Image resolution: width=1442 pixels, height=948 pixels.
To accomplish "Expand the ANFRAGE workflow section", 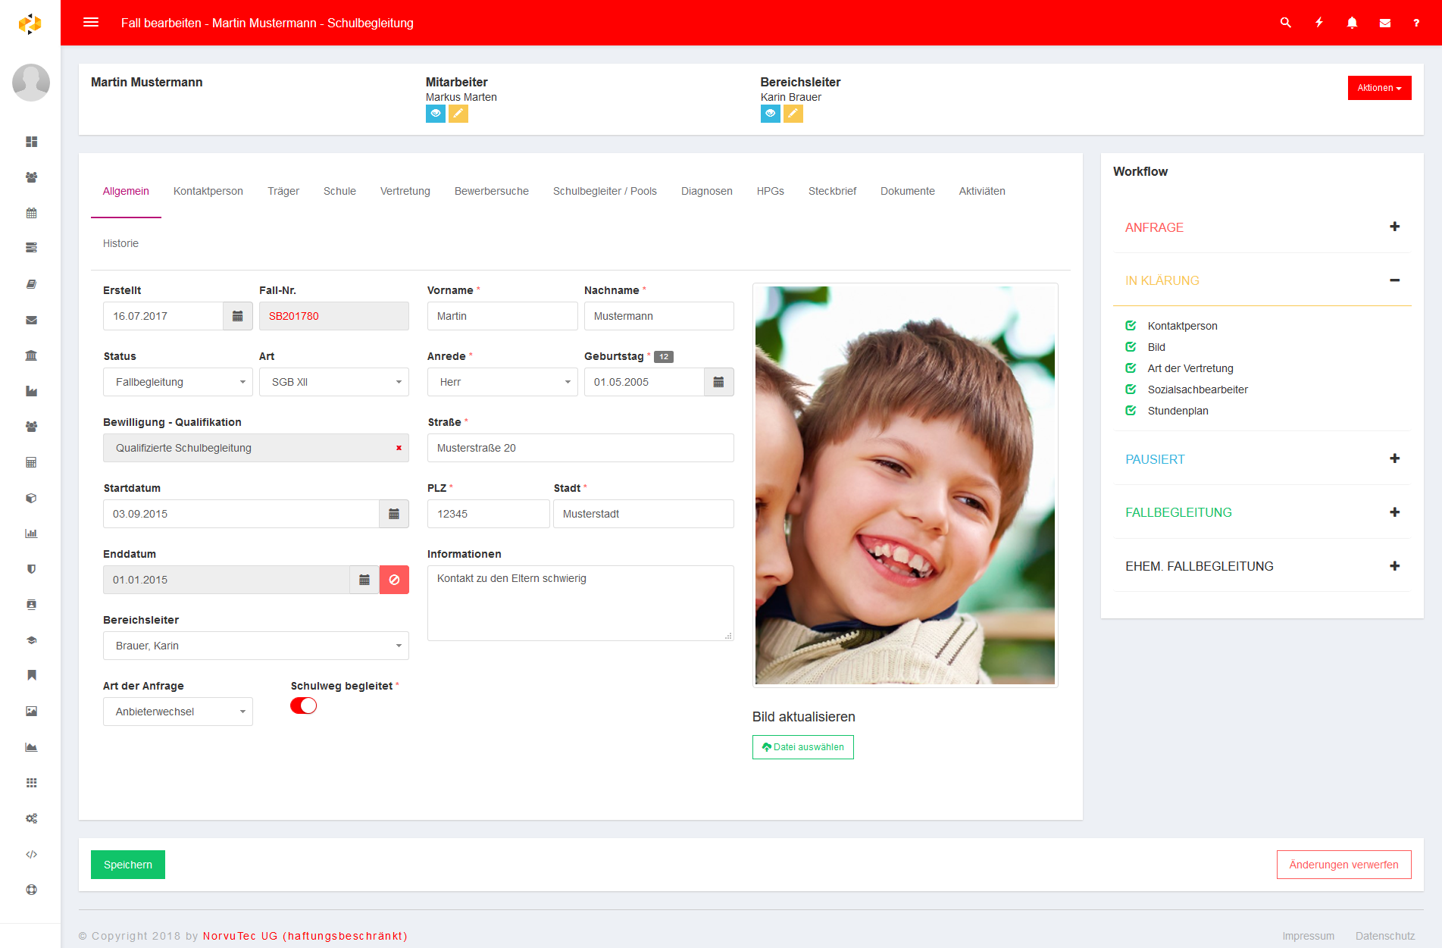I will (1394, 227).
